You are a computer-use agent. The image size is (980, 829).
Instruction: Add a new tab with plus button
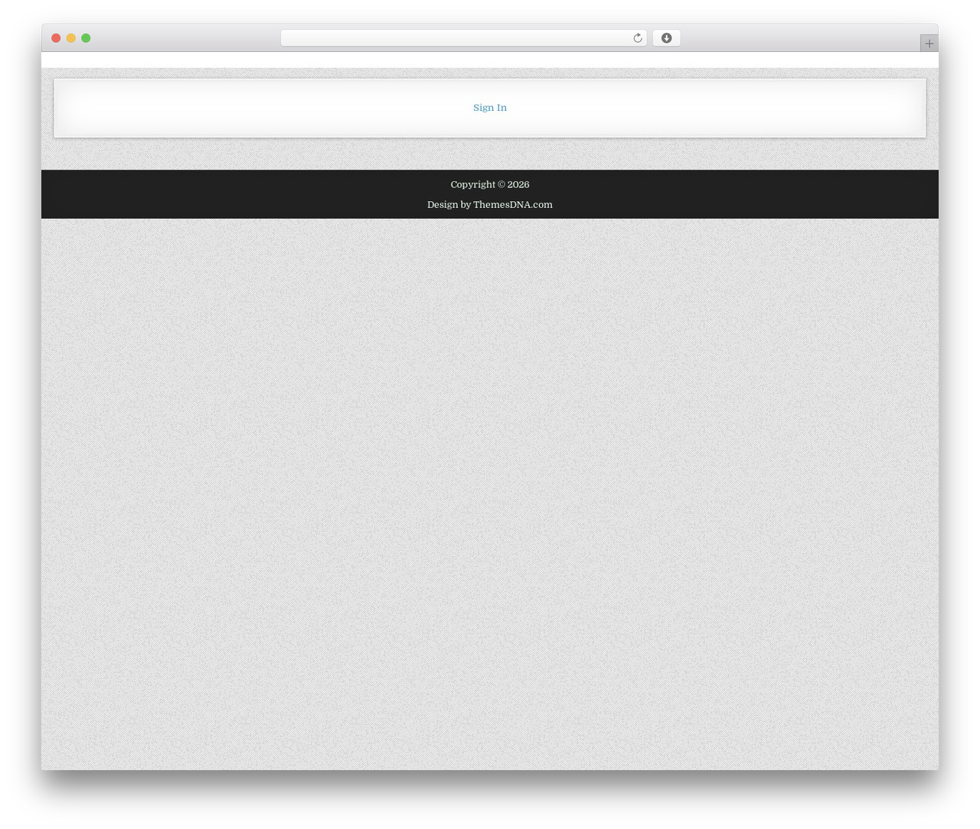pos(929,44)
